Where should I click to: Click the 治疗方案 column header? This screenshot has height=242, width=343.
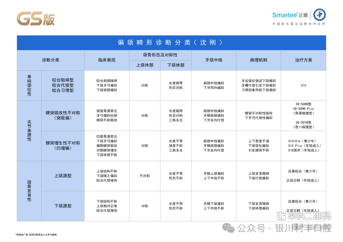pos(303,60)
